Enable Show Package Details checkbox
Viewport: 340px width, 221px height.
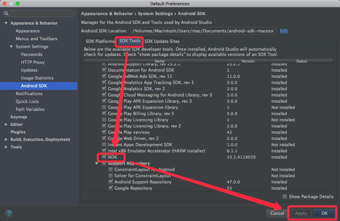(x=285, y=196)
